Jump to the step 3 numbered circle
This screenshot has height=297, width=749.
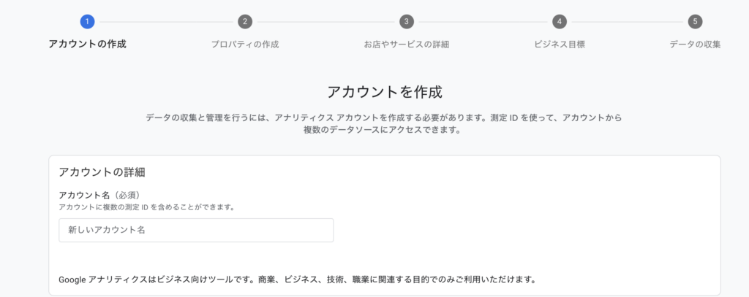pos(407,21)
